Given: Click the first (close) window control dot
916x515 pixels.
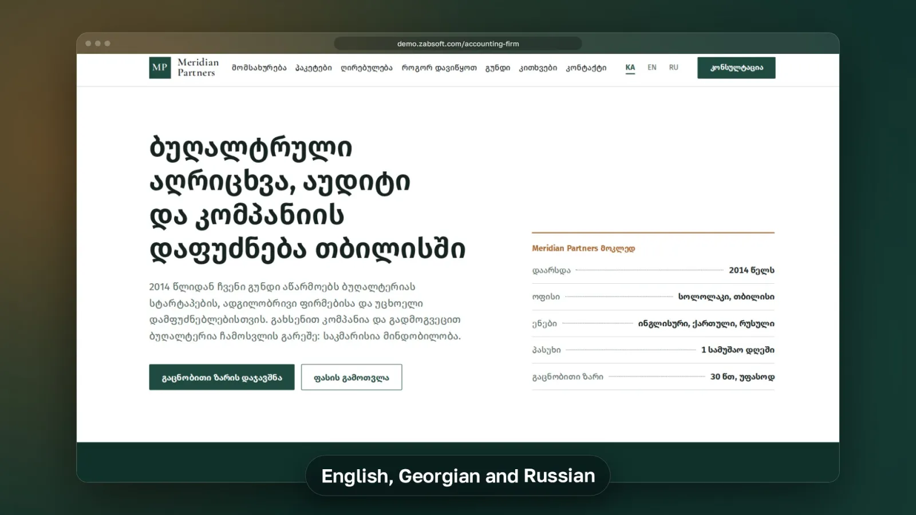Looking at the screenshot, I should click(x=88, y=43).
